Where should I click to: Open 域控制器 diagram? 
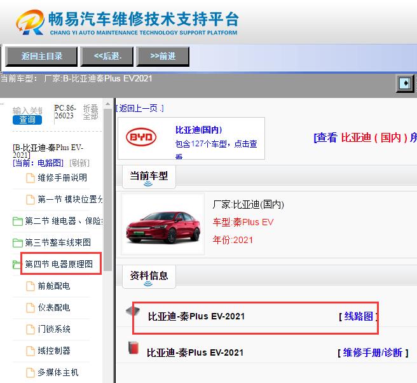pos(54,351)
